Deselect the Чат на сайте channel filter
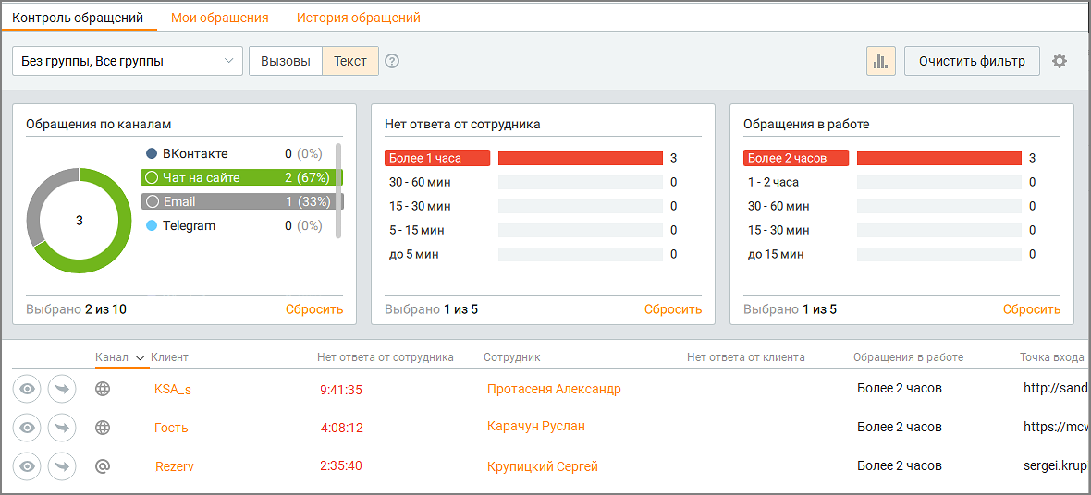Screen dimensions: 1091x495 point(242,177)
